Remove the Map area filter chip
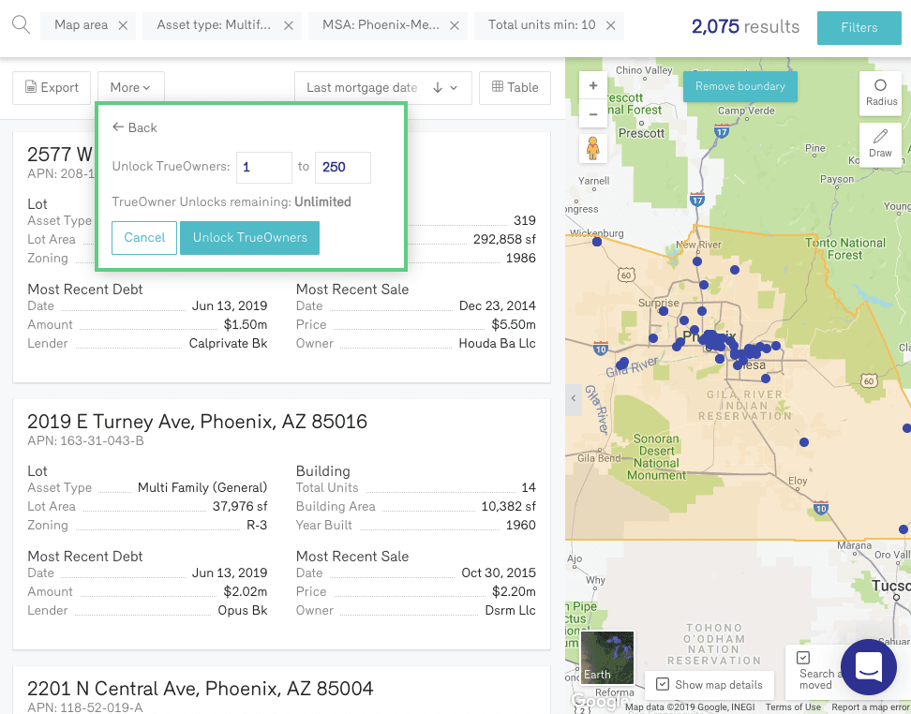Image resolution: width=911 pixels, height=714 pixels. [x=123, y=25]
